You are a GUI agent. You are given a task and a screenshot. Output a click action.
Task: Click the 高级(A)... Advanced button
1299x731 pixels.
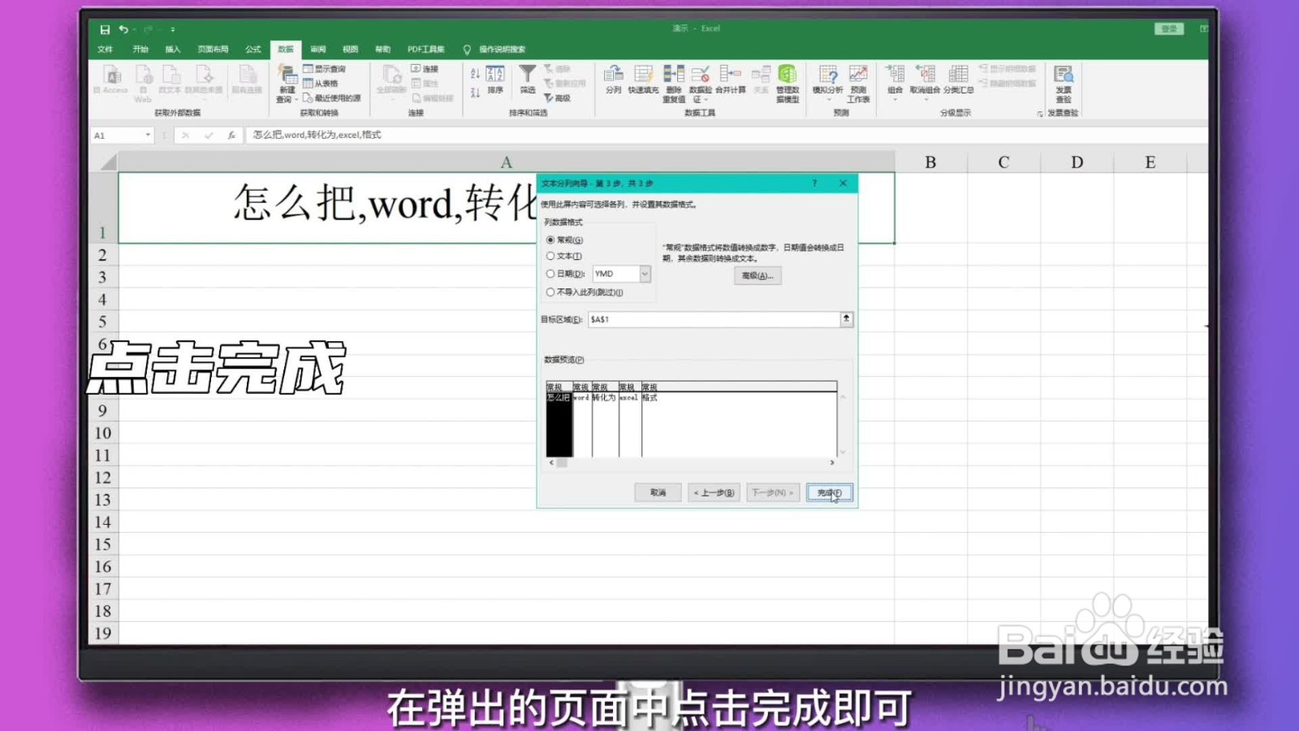pos(757,276)
